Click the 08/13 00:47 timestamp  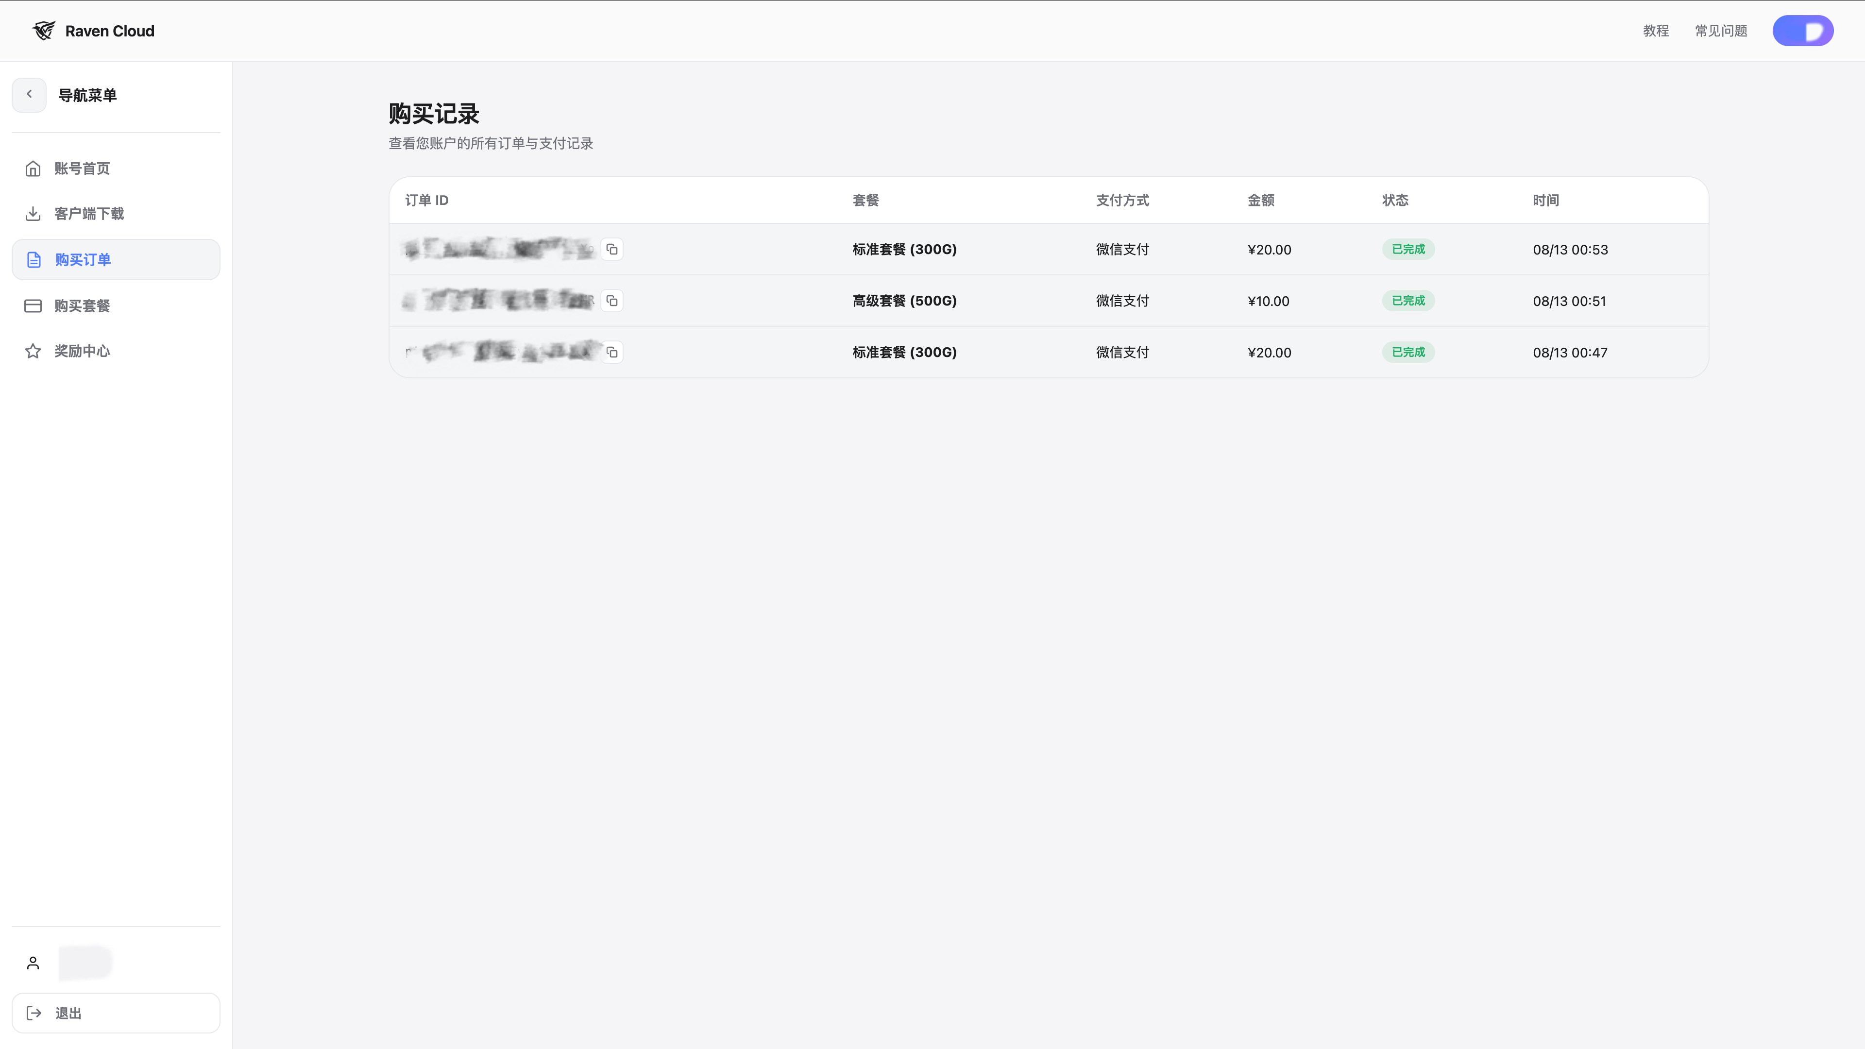coord(1570,353)
